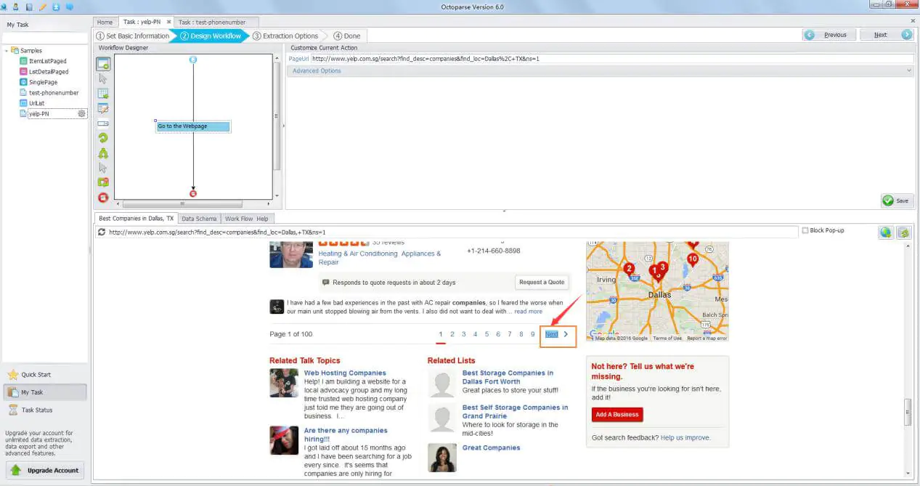Open the gear settings for yelp-PN task
This screenshot has width=920, height=486.
tap(81, 113)
